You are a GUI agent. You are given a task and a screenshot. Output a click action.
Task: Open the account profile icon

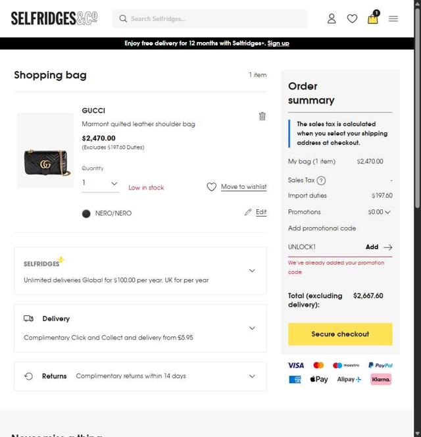[332, 18]
